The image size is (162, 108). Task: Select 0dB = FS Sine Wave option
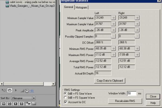point(65,93)
